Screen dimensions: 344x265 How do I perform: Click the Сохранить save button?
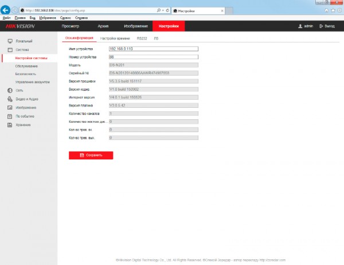91,155
